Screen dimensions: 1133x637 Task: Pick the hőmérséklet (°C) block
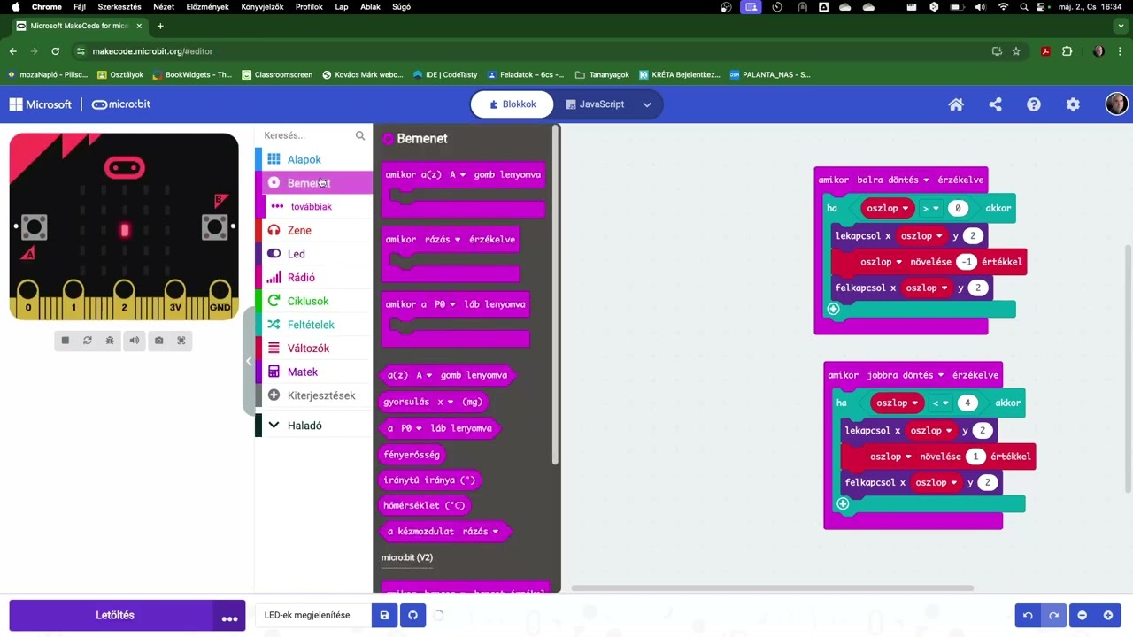click(424, 506)
